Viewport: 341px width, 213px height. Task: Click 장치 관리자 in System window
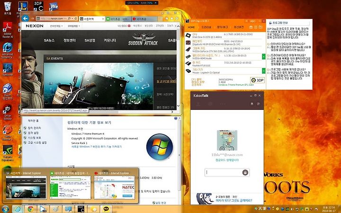[x=35, y=128]
